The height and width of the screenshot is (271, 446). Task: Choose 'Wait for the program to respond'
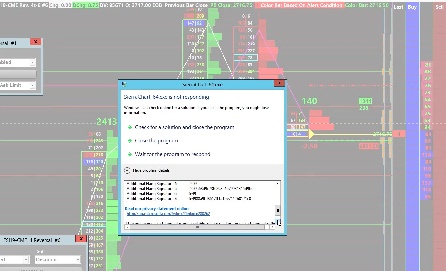[173, 154]
